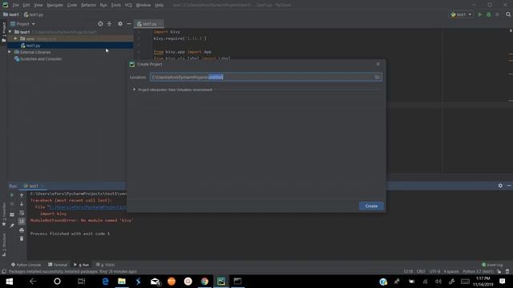
Task: Click the up arrow in Run panel
Action: pyautogui.click(x=22, y=195)
